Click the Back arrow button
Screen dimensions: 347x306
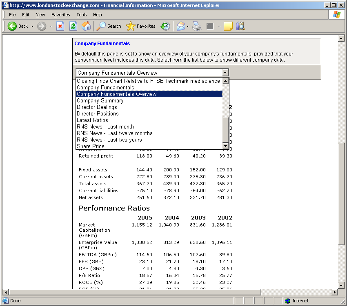[x=18, y=26]
